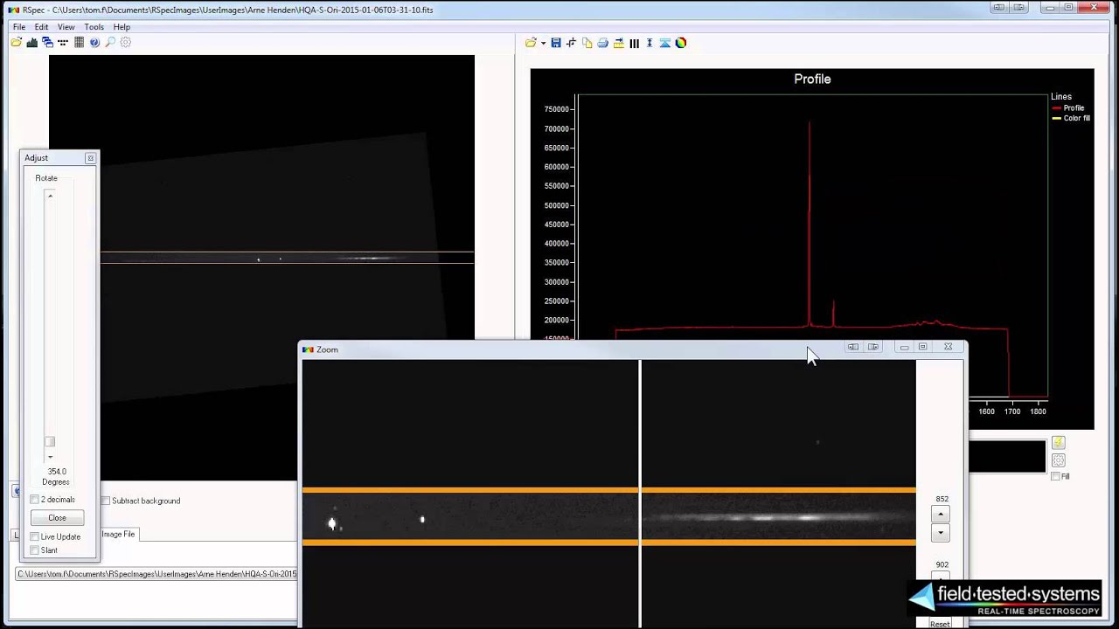Open an image file from the left toolbar
Screen dimensions: 1119x629
pos(16,42)
